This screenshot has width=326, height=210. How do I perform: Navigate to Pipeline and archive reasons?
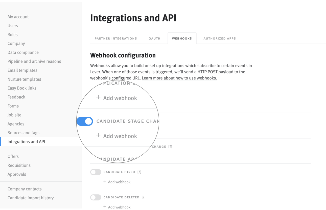[x=34, y=61]
